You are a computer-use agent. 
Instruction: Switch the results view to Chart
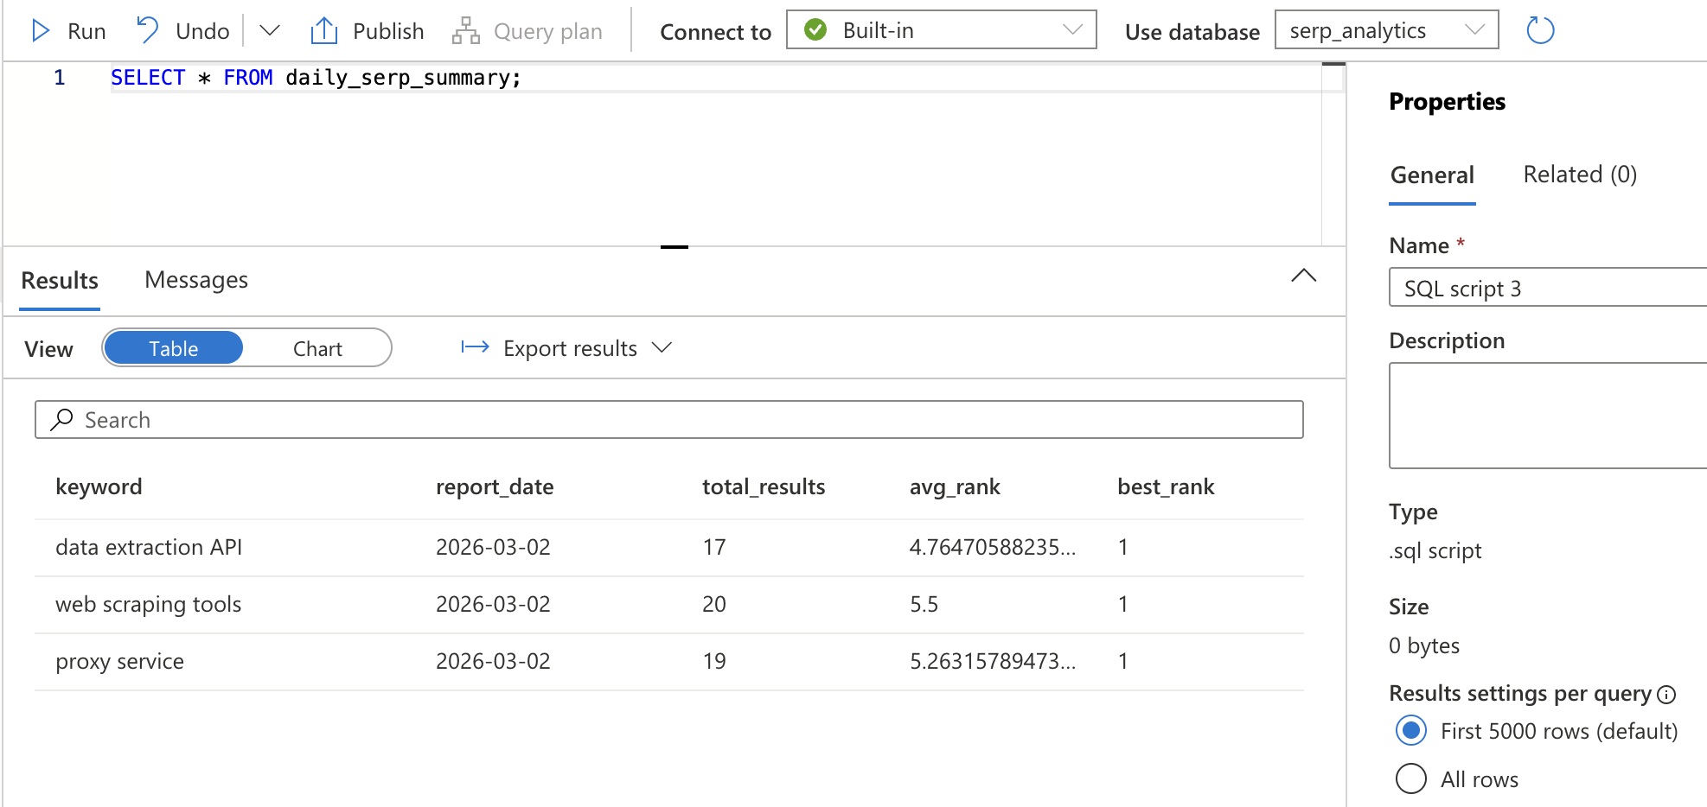(x=316, y=347)
